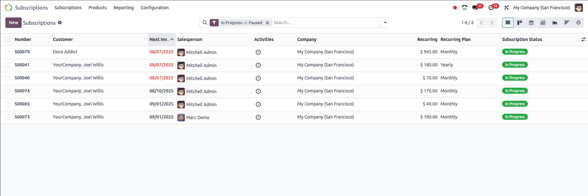
Task: Open the Calendar view
Action: [531, 23]
